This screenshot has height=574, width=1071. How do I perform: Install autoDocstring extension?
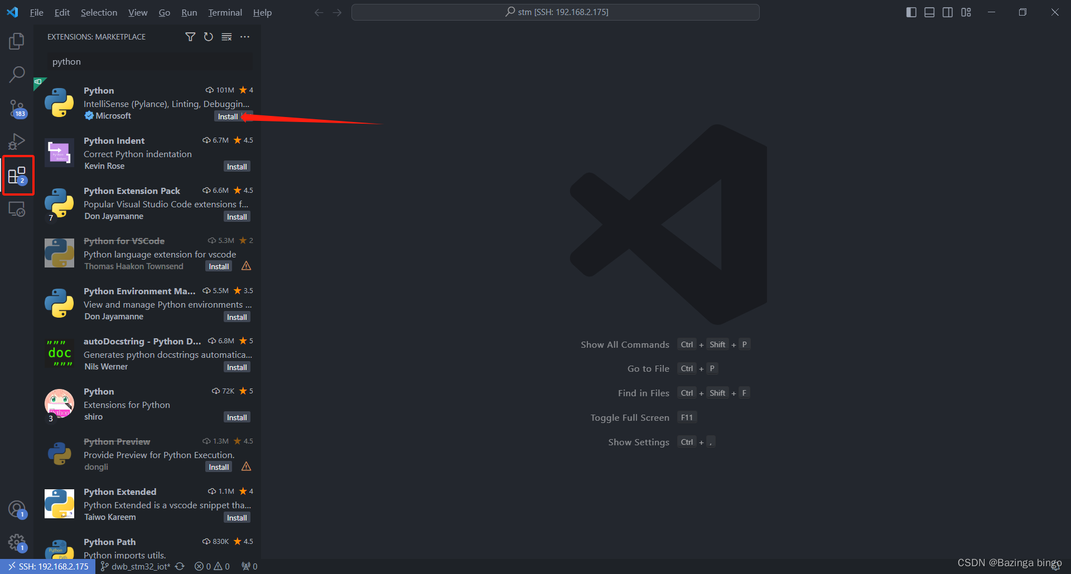point(237,367)
